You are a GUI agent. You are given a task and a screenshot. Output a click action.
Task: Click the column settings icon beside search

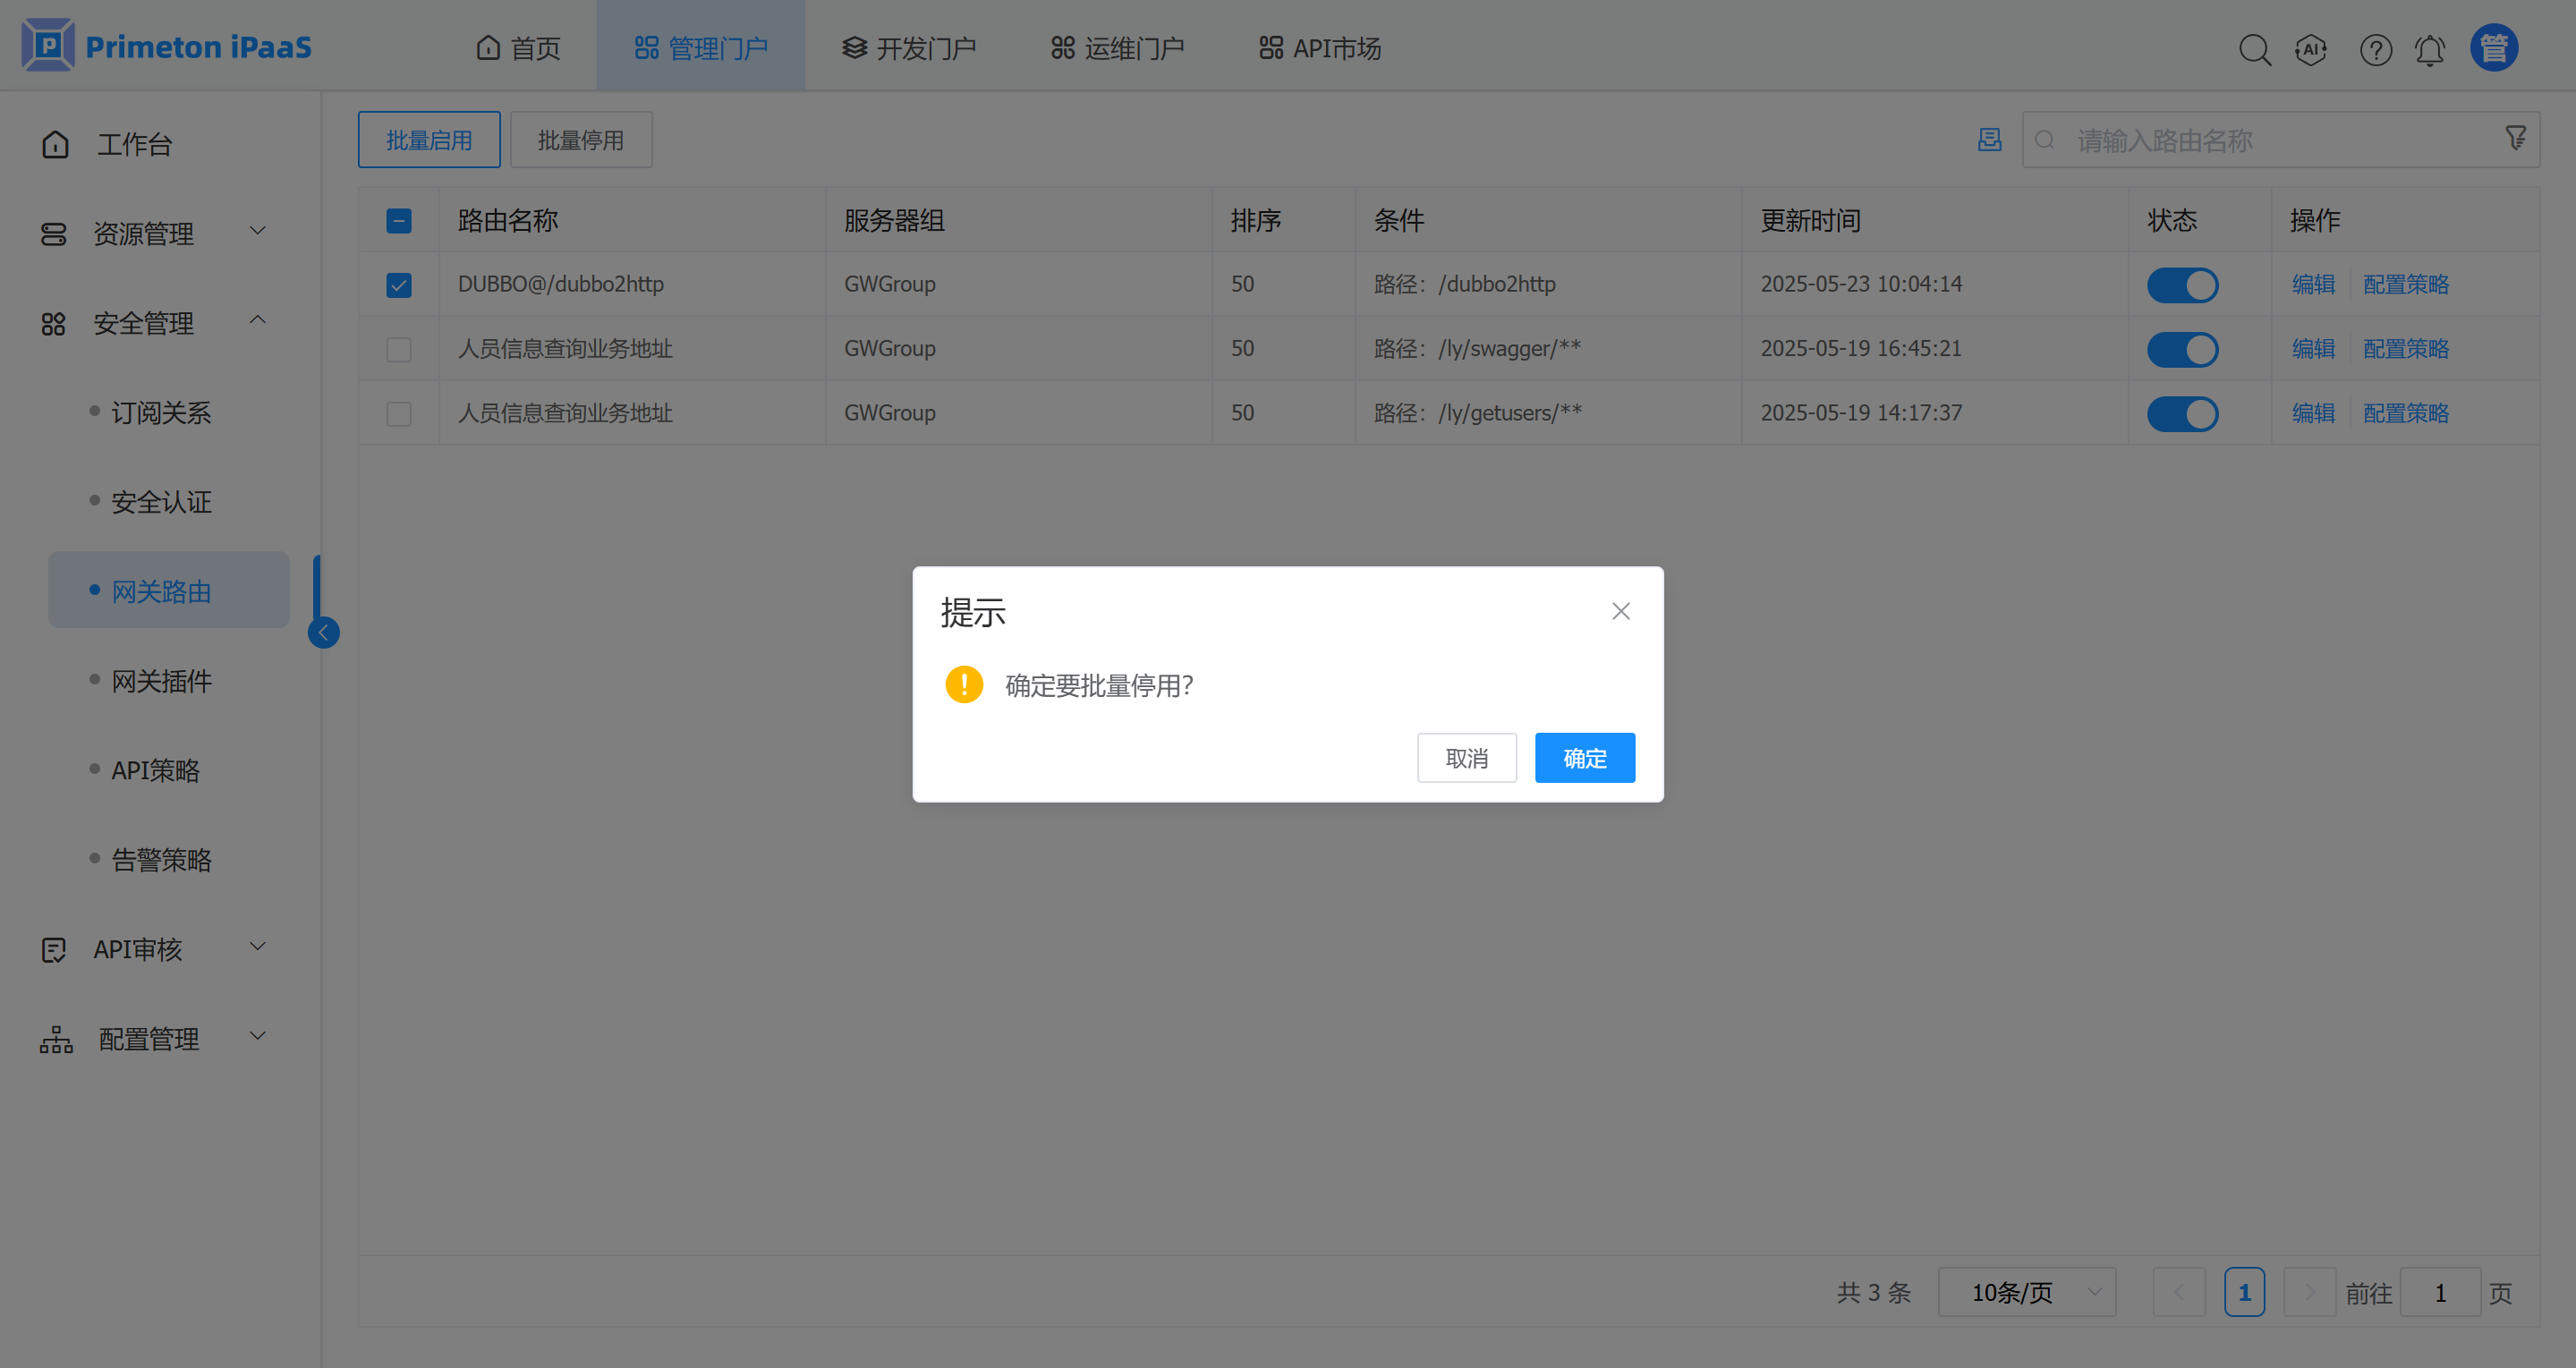click(x=1989, y=140)
